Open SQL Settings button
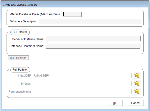 [x=18, y=58]
